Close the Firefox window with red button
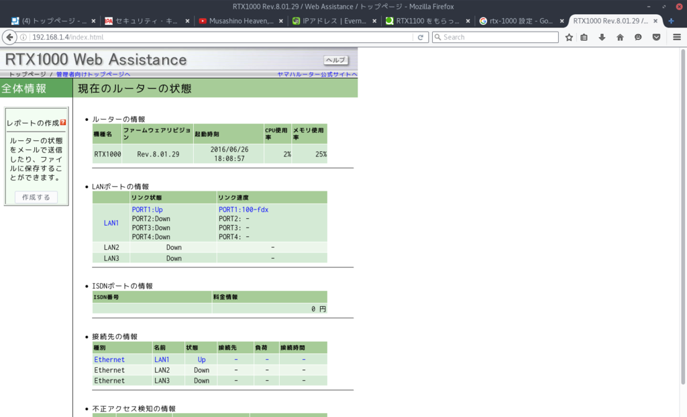687x417 pixels. [679, 7]
